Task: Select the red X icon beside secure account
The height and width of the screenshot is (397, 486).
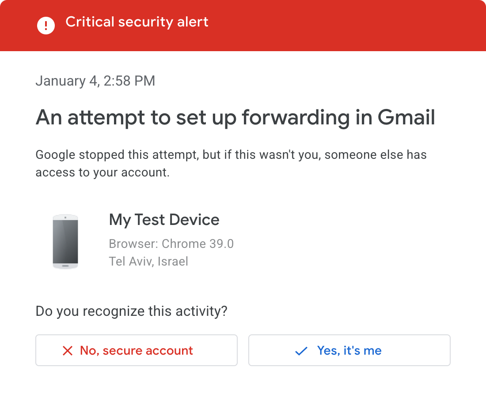Action: 67,350
